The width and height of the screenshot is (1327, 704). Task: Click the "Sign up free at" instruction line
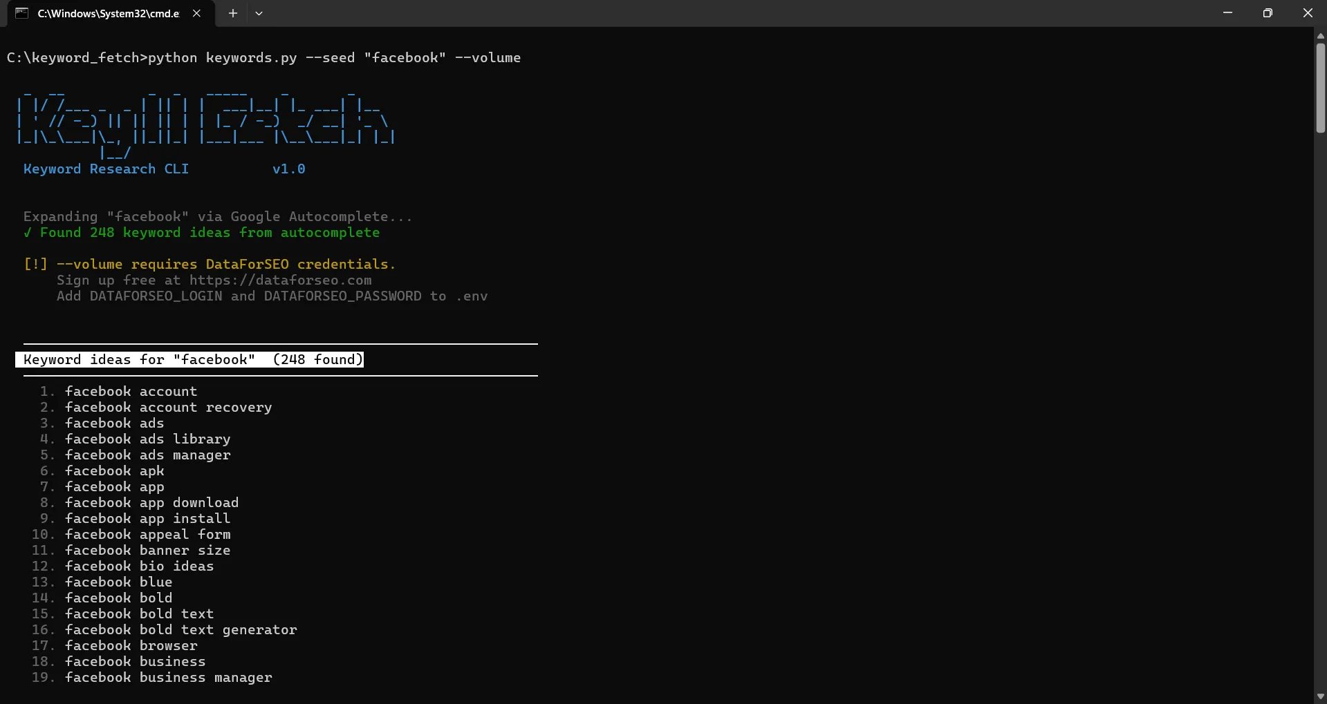214,280
